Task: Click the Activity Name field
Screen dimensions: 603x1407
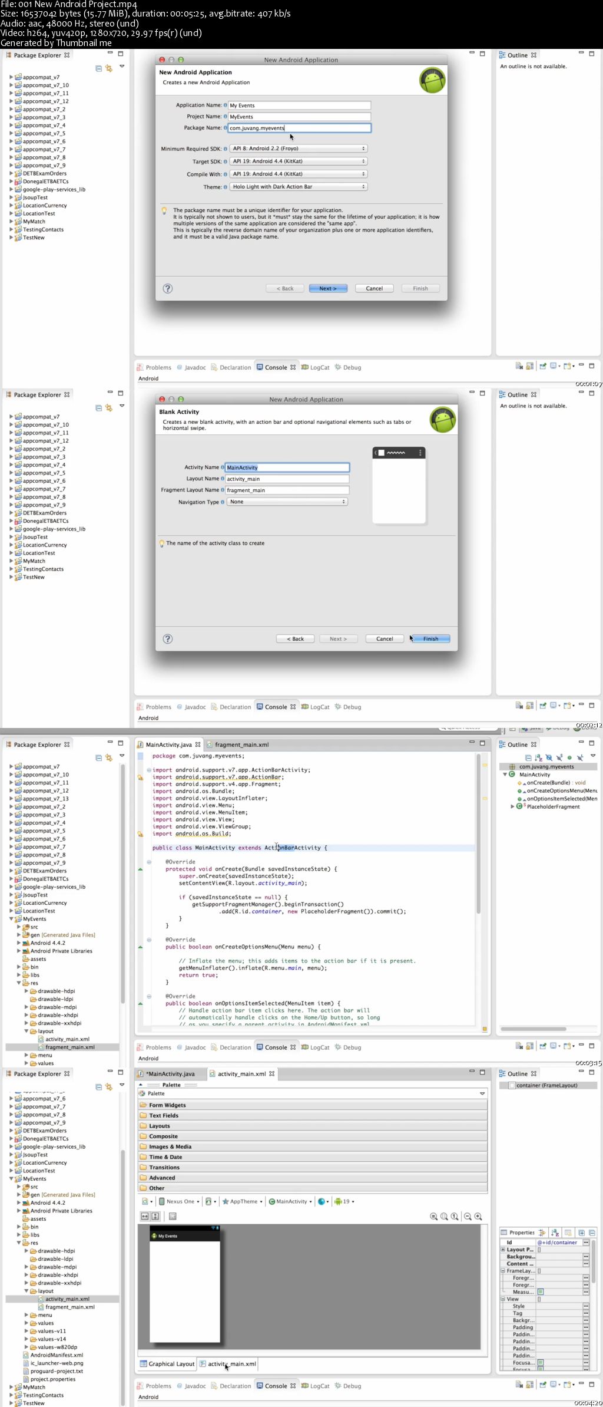Action: coord(287,467)
